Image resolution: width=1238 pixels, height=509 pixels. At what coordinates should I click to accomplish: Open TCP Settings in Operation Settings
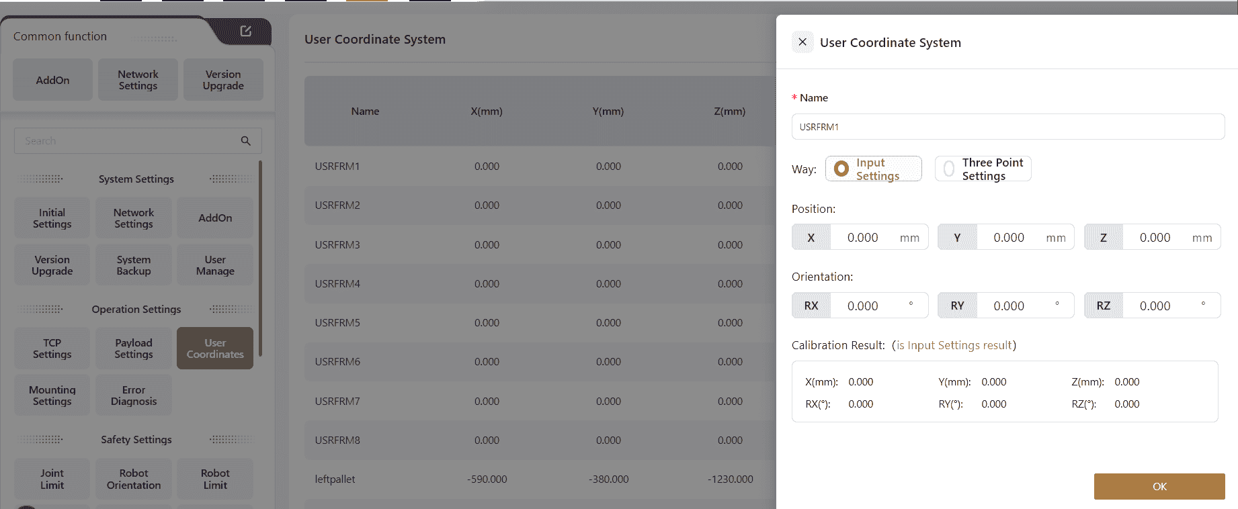point(52,349)
